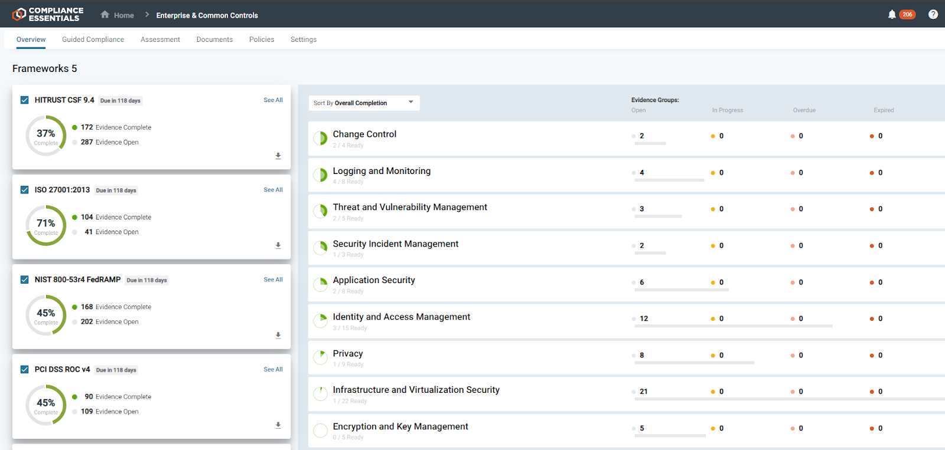This screenshot has height=450, width=945.
Task: Click the Home house icon
Action: tap(105, 15)
